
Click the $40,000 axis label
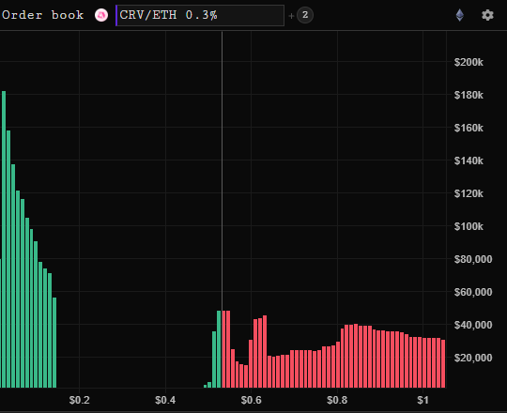pyautogui.click(x=473, y=325)
